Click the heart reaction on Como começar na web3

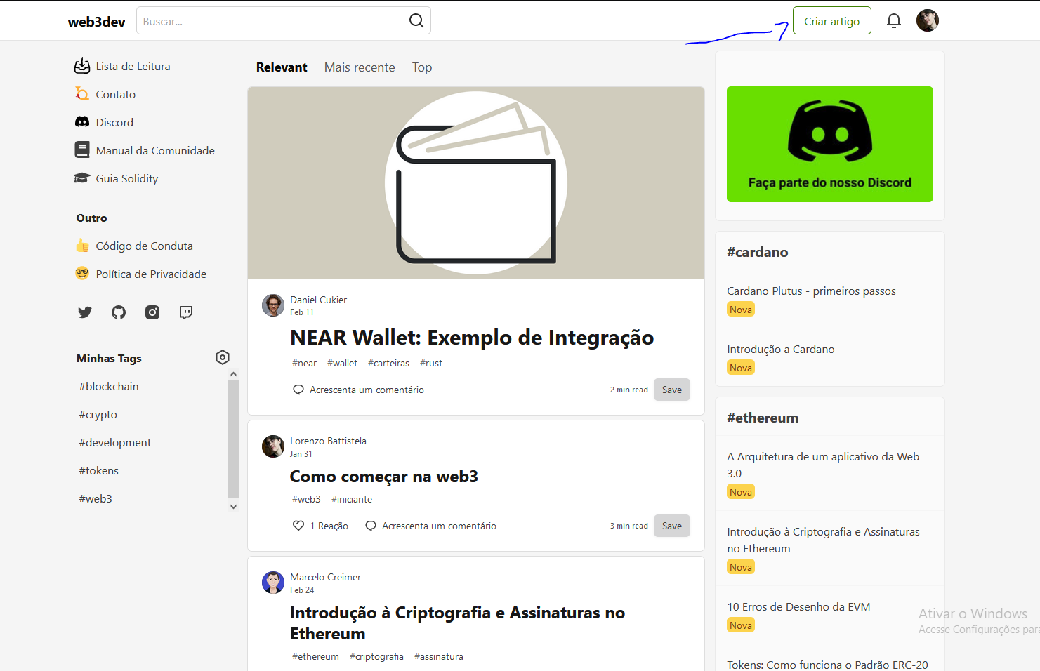pyautogui.click(x=298, y=525)
